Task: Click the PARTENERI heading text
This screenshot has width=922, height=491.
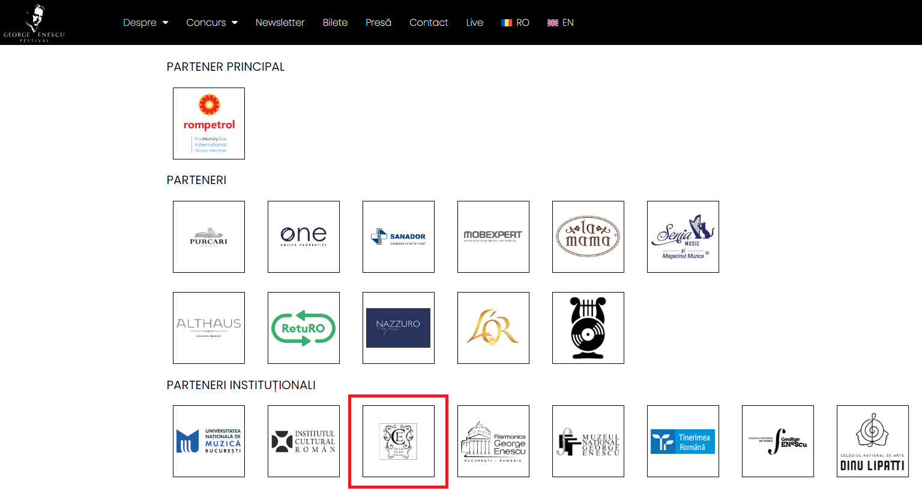Action: 196,180
